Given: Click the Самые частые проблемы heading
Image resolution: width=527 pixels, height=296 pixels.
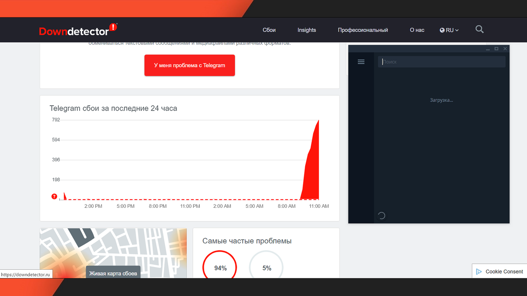Looking at the screenshot, I should [x=247, y=241].
